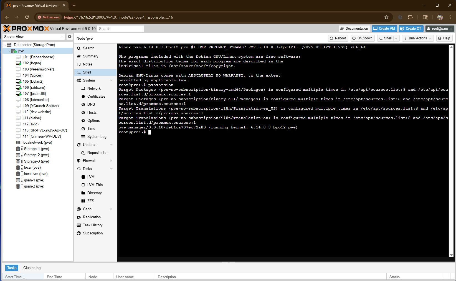
Task: Expand the root@pam user menu
Action: tap(440, 29)
